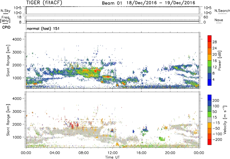Click the light-green 12–16 dB Power colorbar segment
Image resolution: width=230 pixels, height=159 pixels.
[x=210, y=64]
